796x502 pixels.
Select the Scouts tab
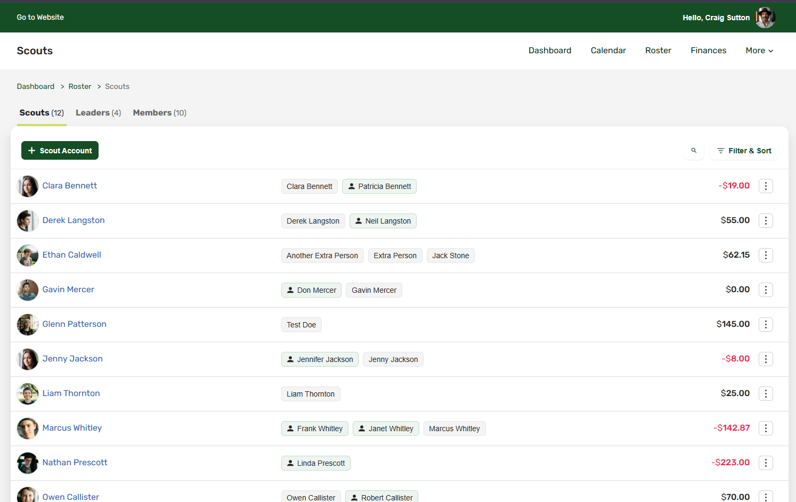42,113
